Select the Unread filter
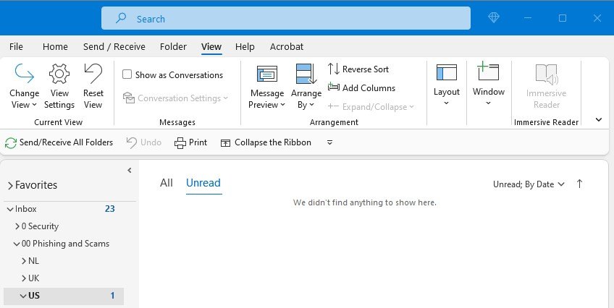The height and width of the screenshot is (308, 614). point(203,183)
